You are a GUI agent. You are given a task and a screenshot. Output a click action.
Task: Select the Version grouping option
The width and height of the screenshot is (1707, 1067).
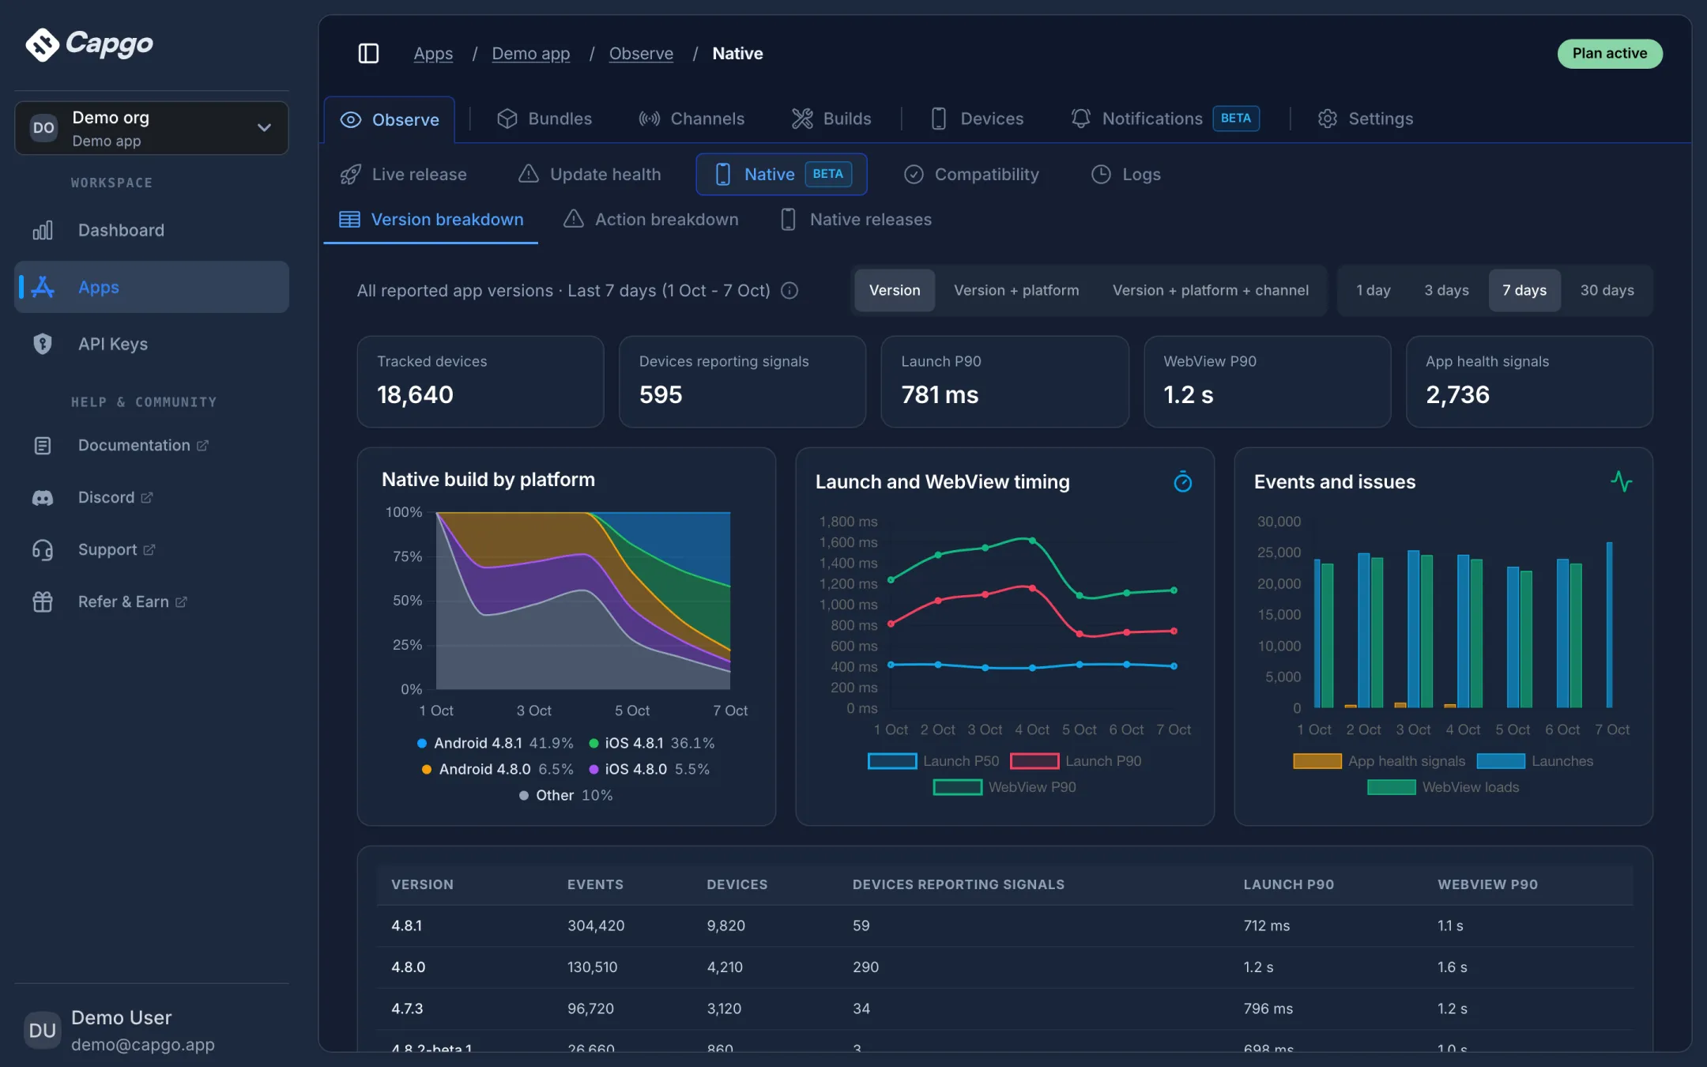point(895,290)
